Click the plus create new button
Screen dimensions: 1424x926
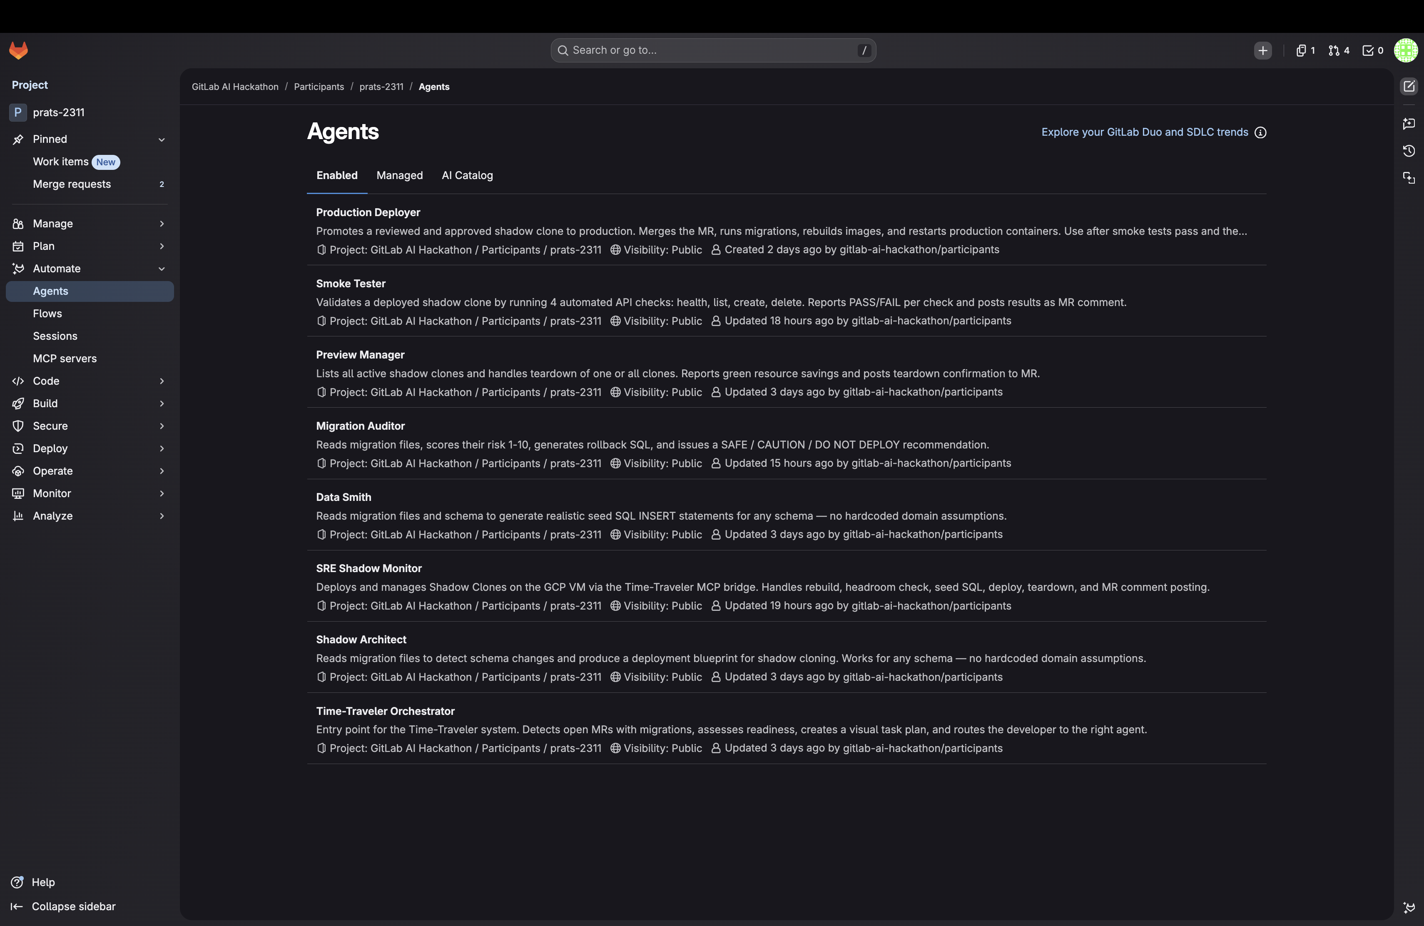tap(1262, 50)
